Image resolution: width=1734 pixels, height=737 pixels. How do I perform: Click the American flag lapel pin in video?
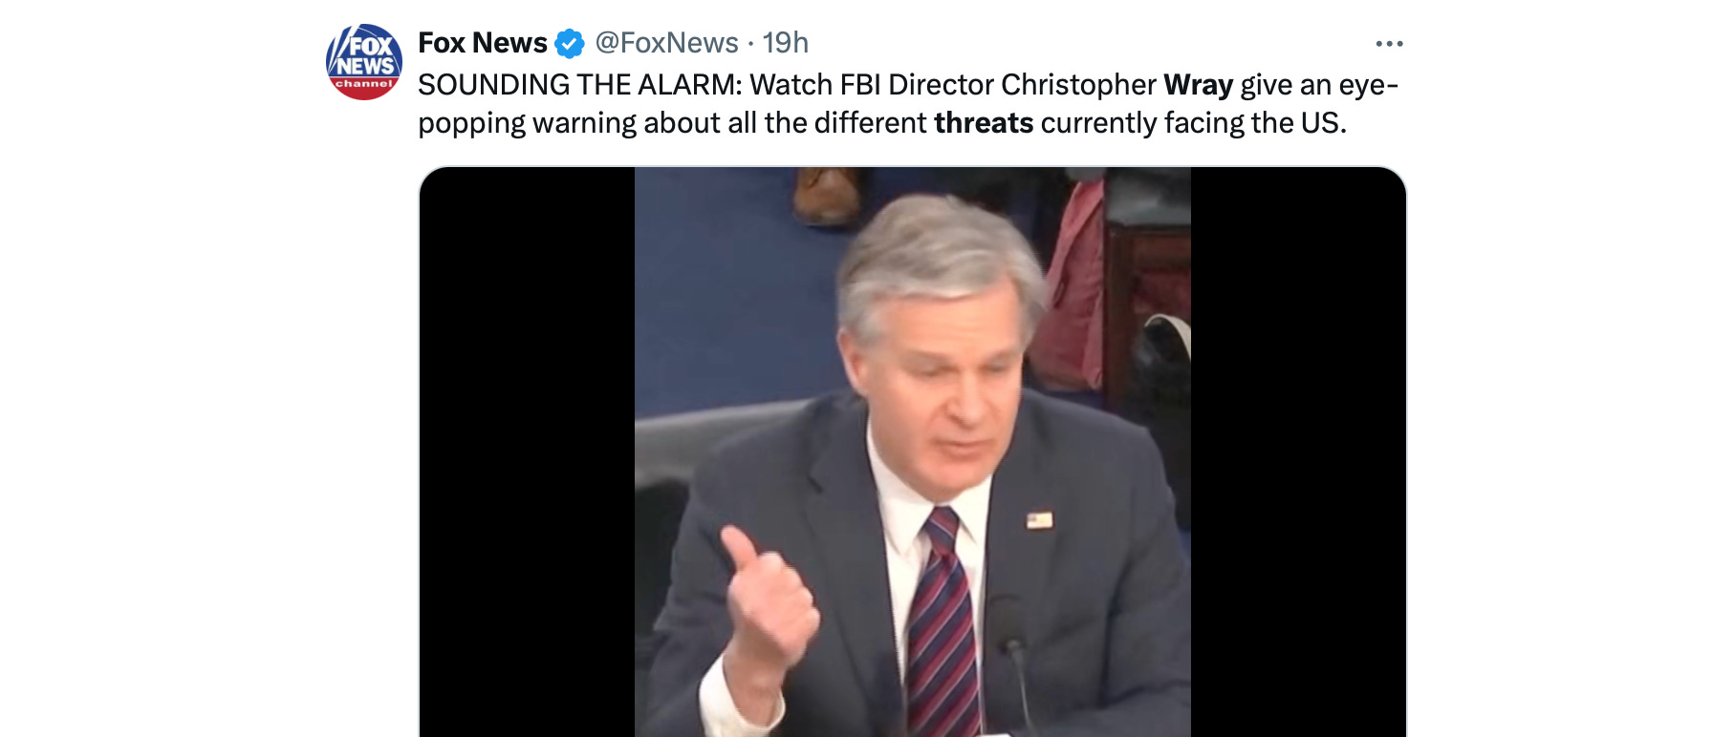[1040, 520]
